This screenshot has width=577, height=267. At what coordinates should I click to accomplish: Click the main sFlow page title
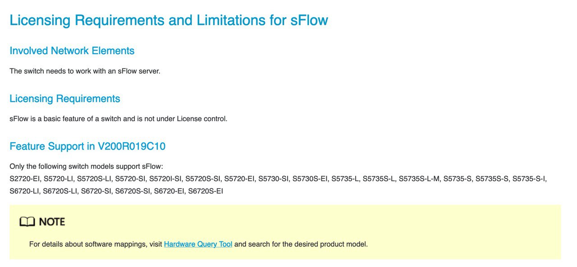click(169, 20)
